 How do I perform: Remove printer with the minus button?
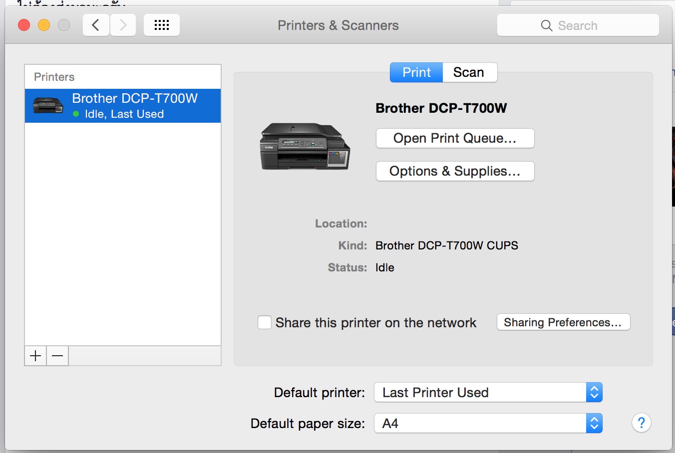(57, 356)
